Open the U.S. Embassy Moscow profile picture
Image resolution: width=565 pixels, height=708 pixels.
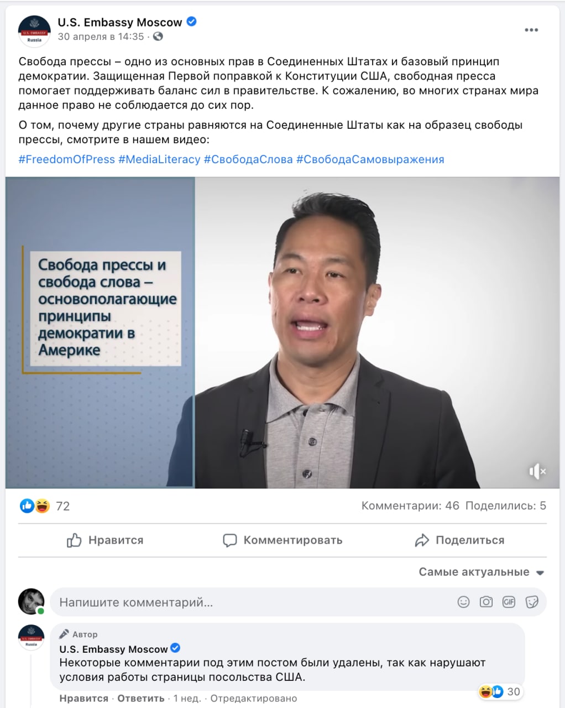coord(34,30)
